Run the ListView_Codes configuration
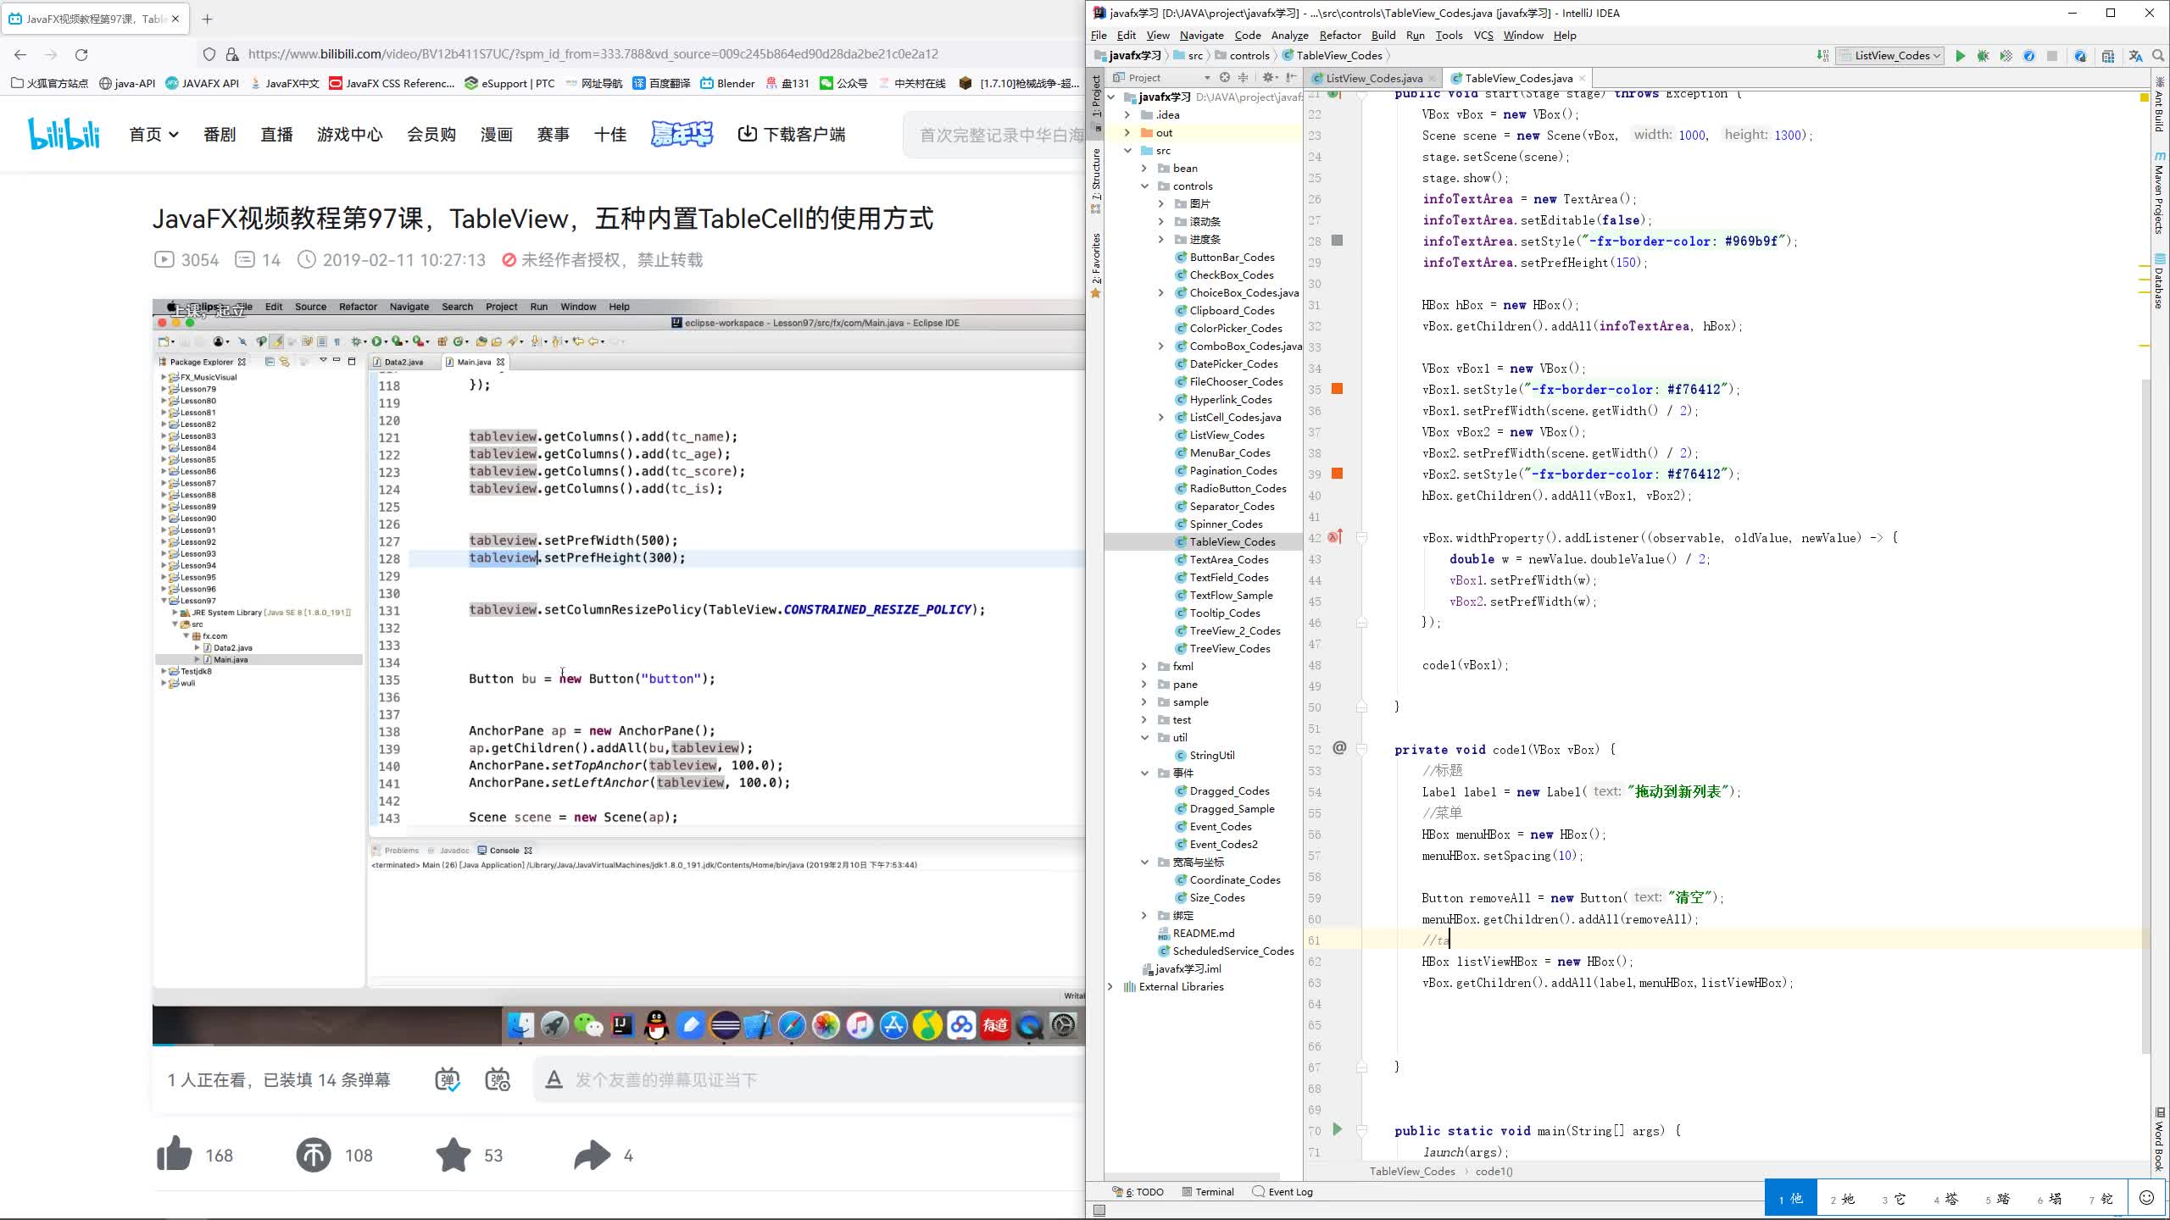Image resolution: width=2170 pixels, height=1220 pixels. click(1961, 55)
